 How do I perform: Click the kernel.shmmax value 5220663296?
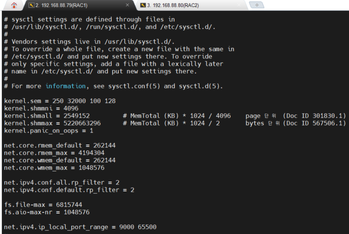(82, 123)
